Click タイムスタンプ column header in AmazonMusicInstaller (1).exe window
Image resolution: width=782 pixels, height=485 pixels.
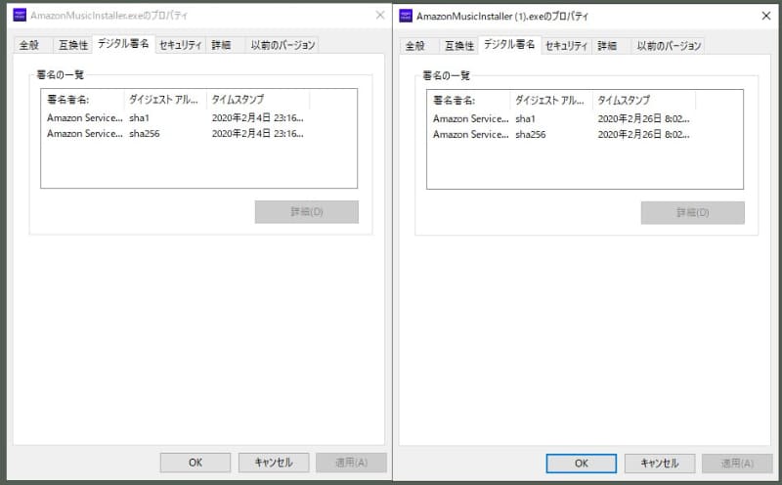pyautogui.click(x=644, y=101)
